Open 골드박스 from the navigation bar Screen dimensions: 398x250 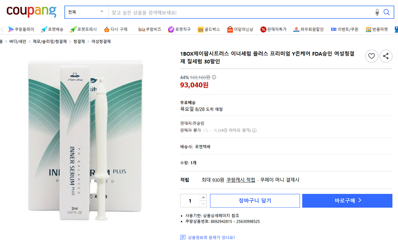209,29
